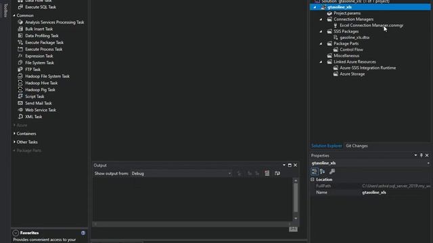Open the Toolbox side tab

coord(5,11)
